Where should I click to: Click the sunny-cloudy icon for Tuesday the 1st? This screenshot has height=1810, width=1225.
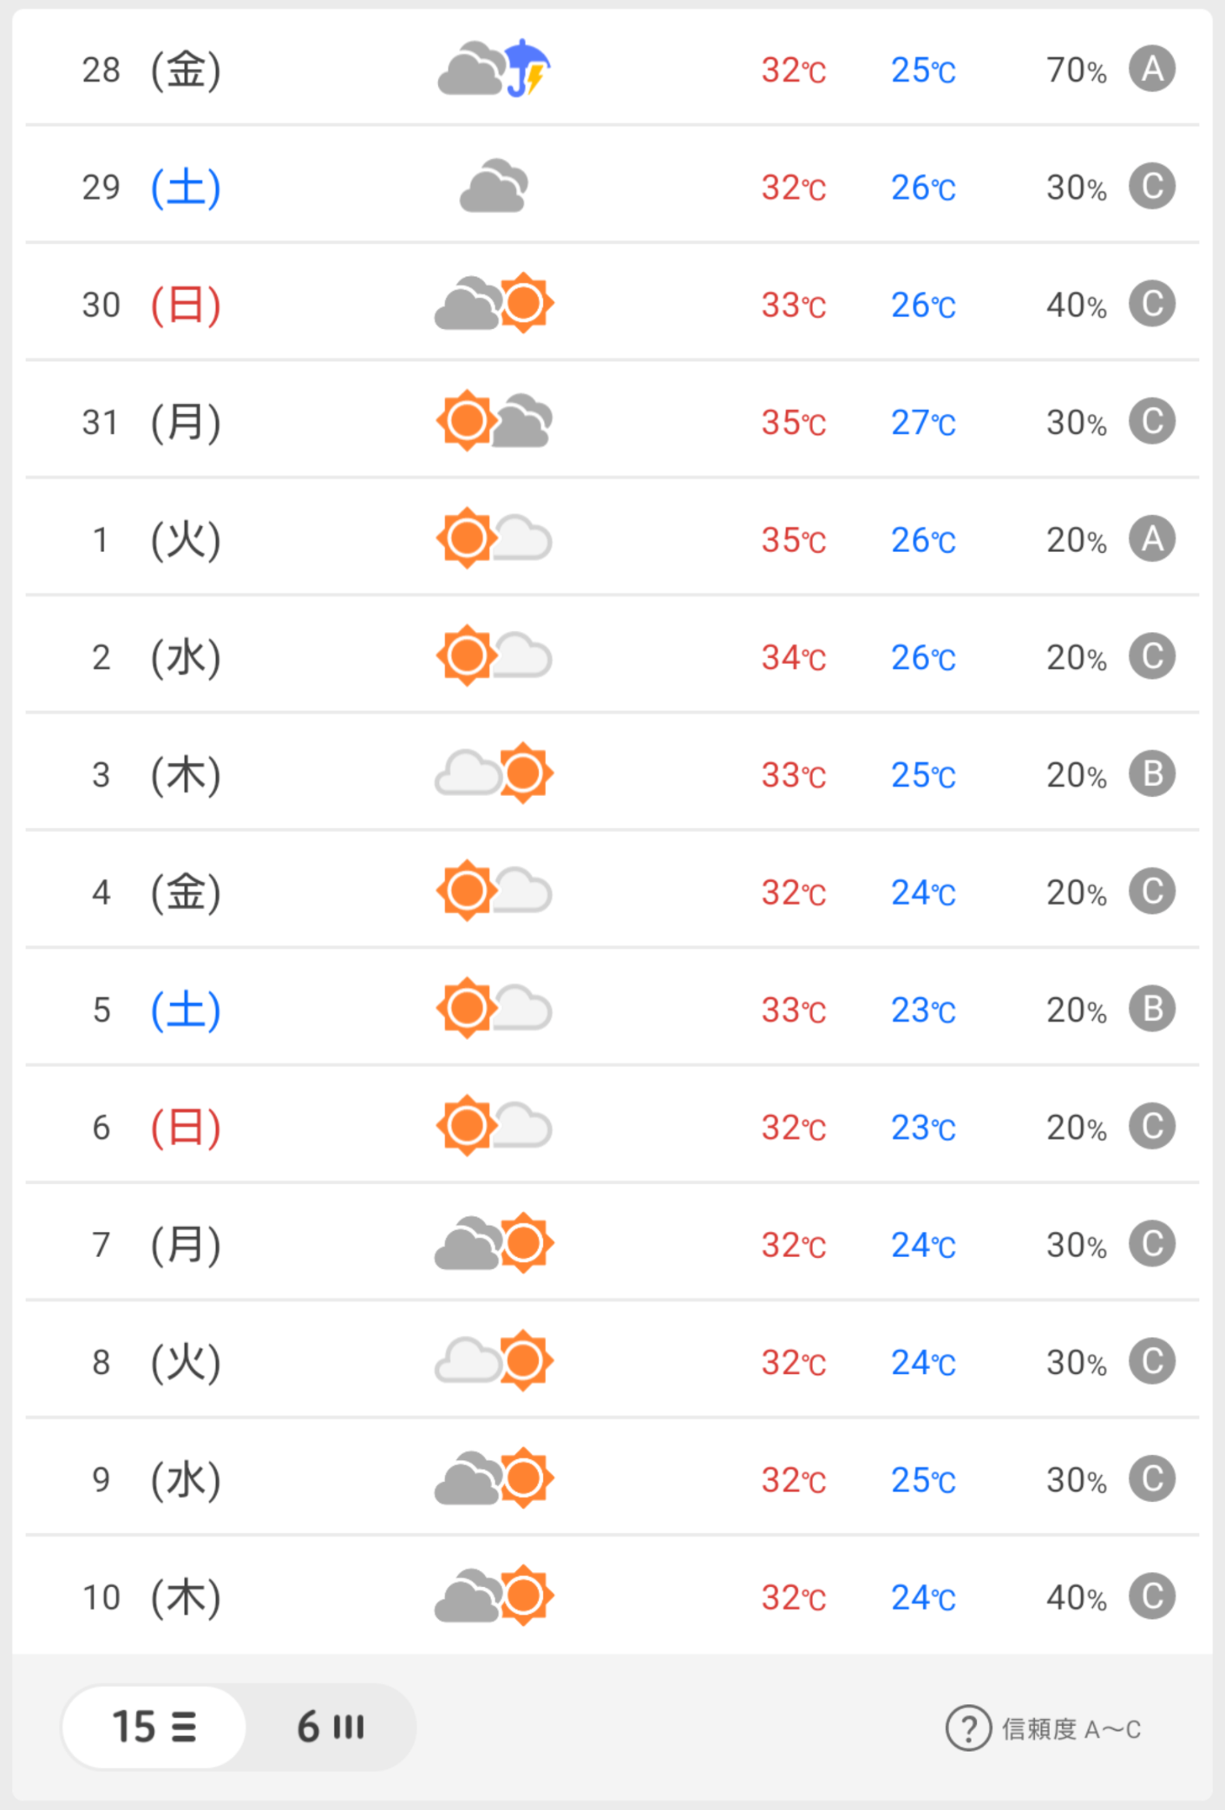point(495,538)
